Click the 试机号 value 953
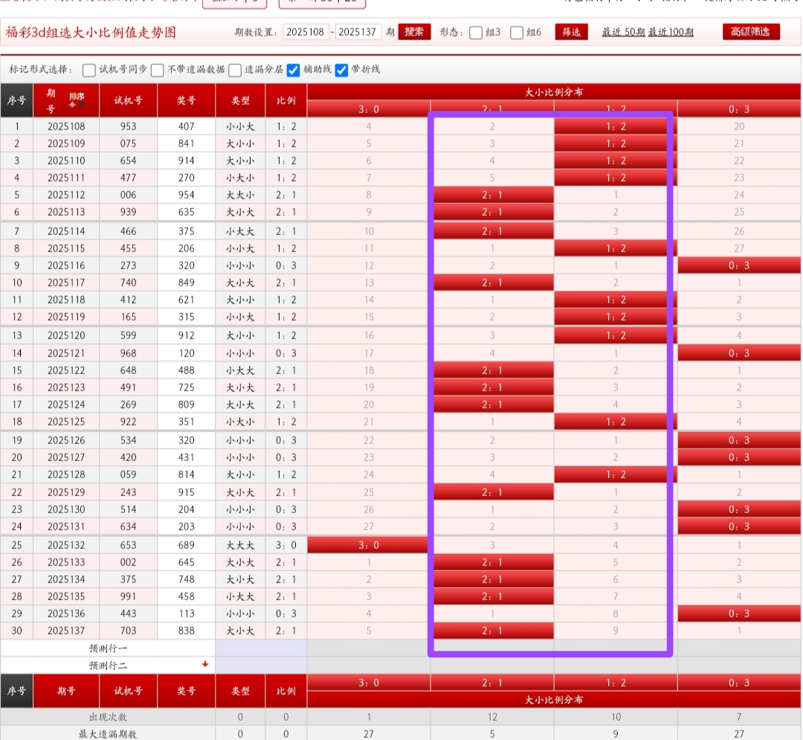Viewport: 803px width, 740px height. (x=128, y=126)
